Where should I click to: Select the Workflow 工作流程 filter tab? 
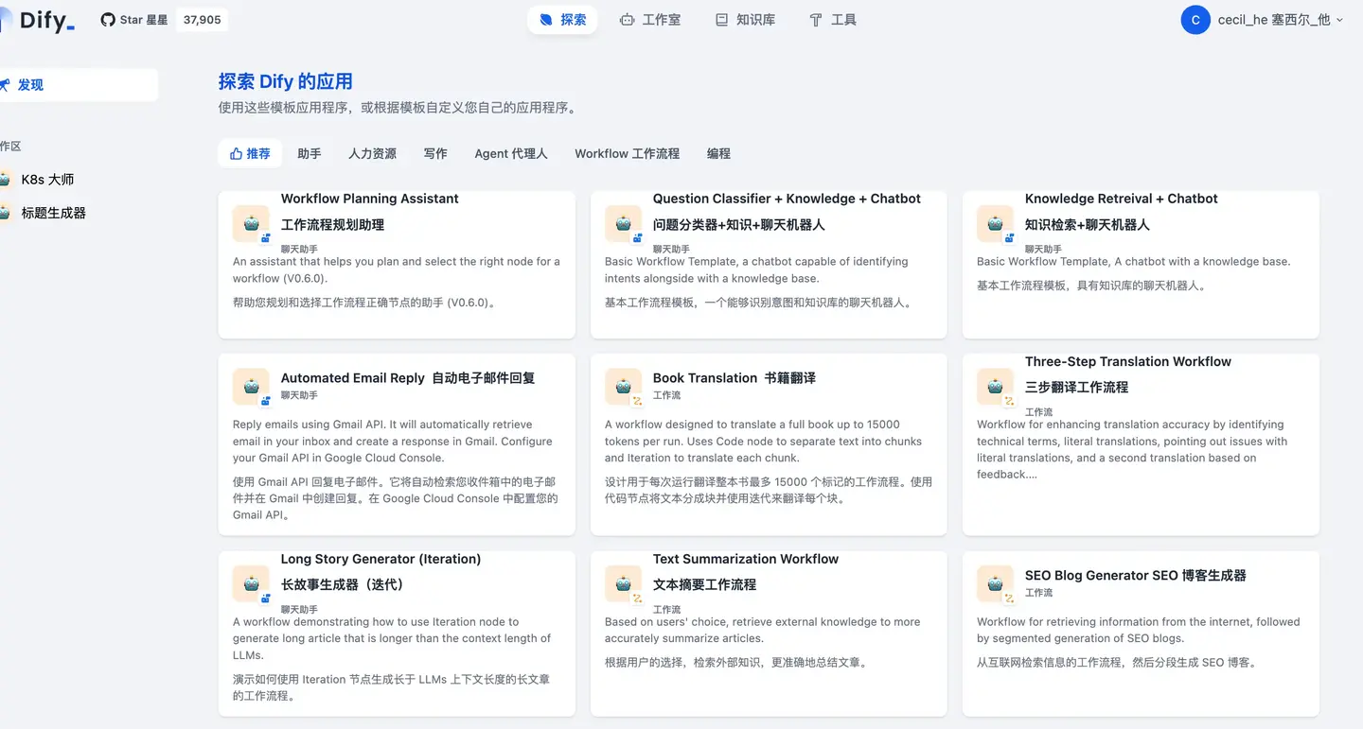(x=627, y=153)
